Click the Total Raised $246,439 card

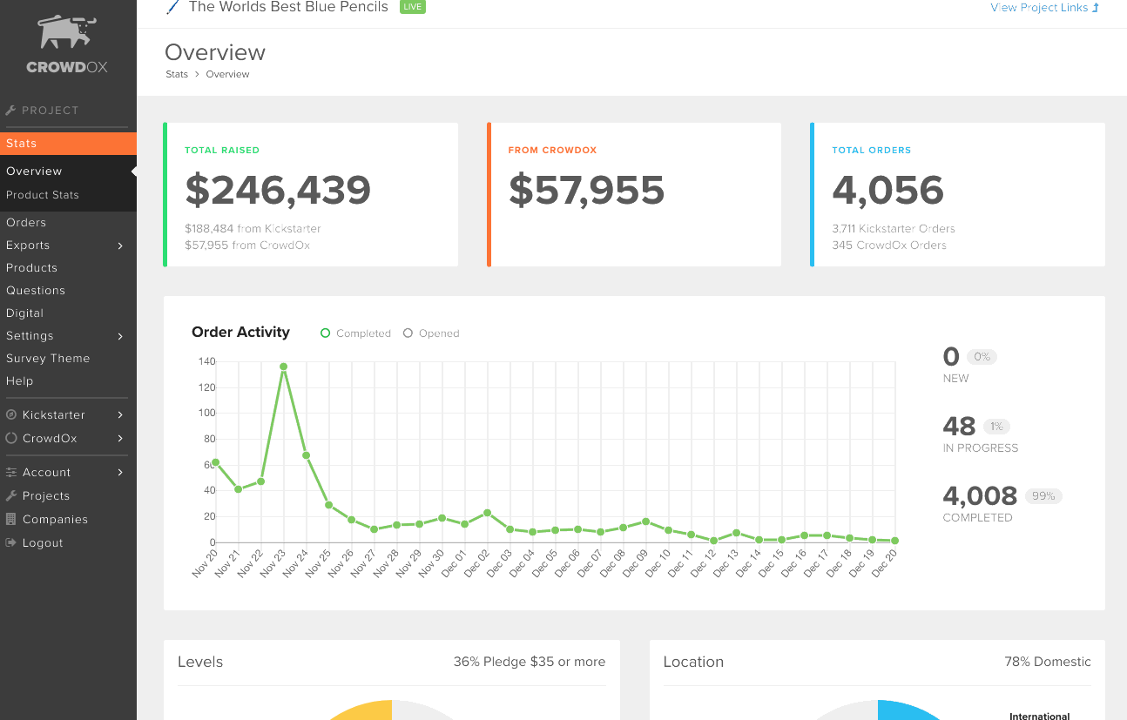click(311, 194)
